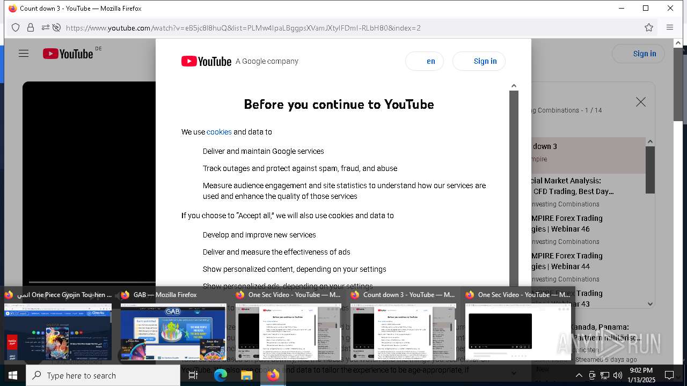Switch to Count down 3 window preview
The width and height of the screenshot is (687, 386).
403,326
